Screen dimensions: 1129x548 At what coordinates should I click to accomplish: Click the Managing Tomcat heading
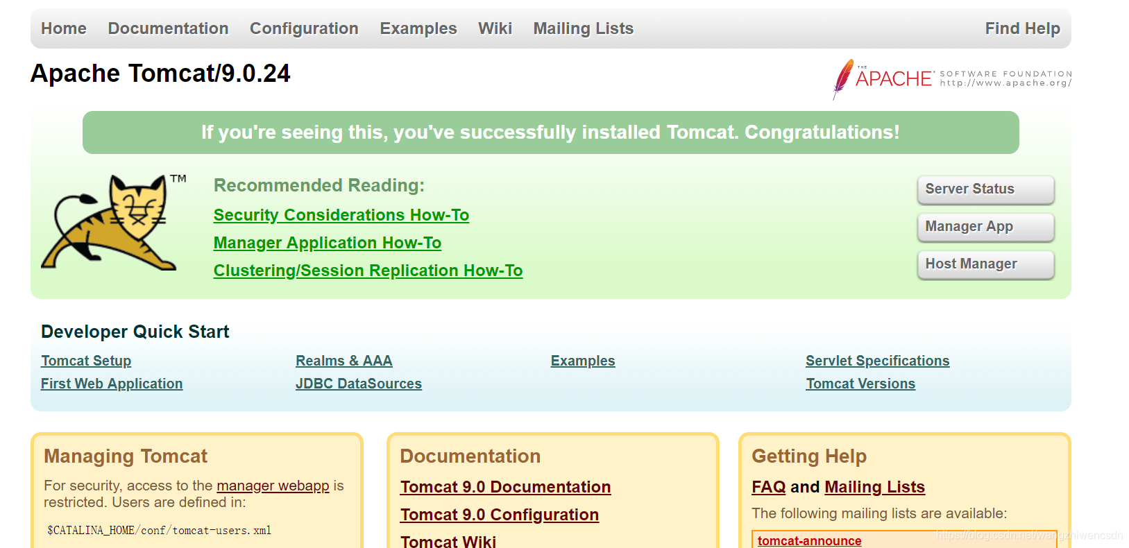click(x=126, y=456)
